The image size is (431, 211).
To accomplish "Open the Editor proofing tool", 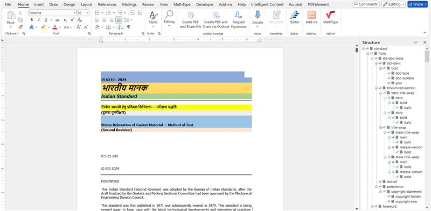I will pyautogui.click(x=295, y=15).
